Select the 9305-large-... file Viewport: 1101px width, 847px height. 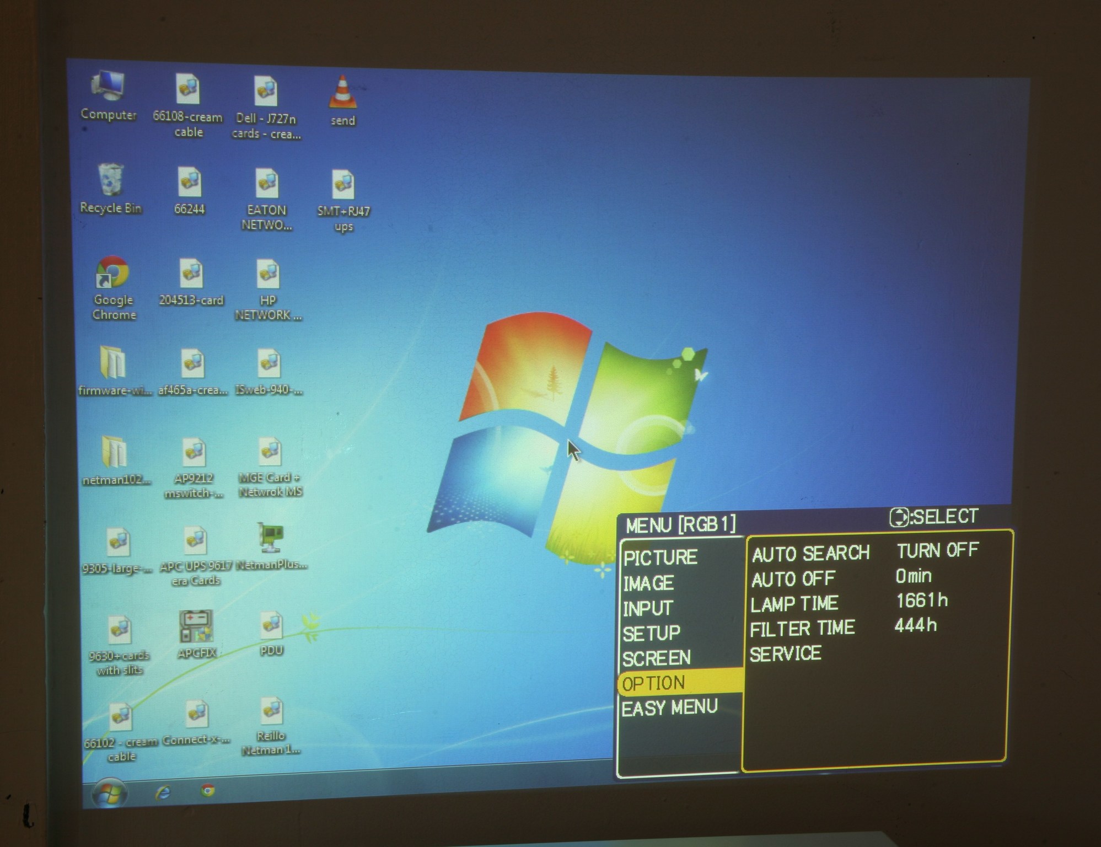117,551
